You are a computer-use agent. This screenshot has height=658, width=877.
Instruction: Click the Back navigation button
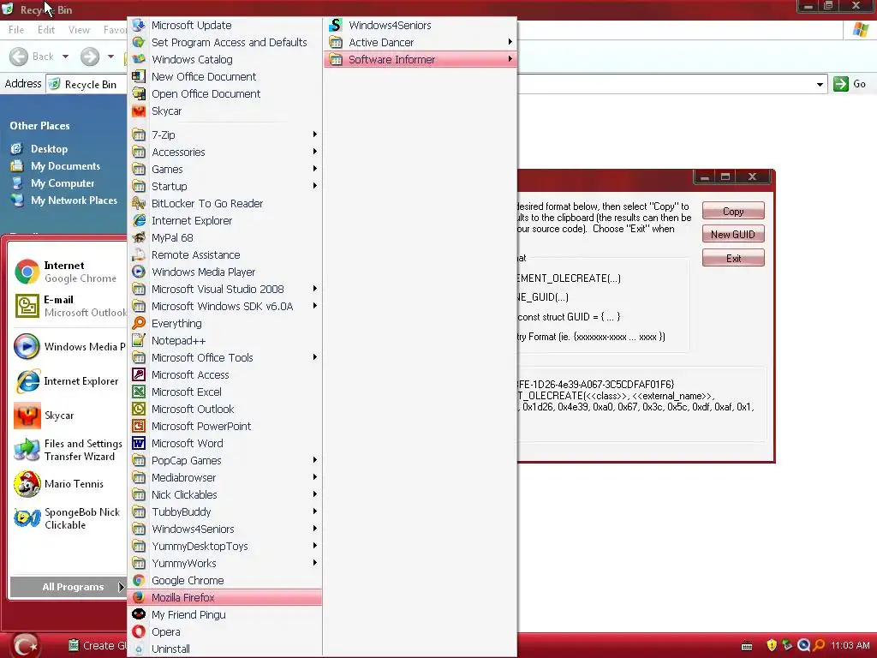[x=32, y=57]
